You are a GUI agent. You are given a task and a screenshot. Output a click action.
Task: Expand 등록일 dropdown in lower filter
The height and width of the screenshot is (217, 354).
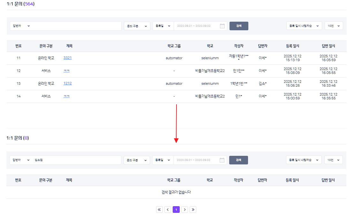coord(163,160)
